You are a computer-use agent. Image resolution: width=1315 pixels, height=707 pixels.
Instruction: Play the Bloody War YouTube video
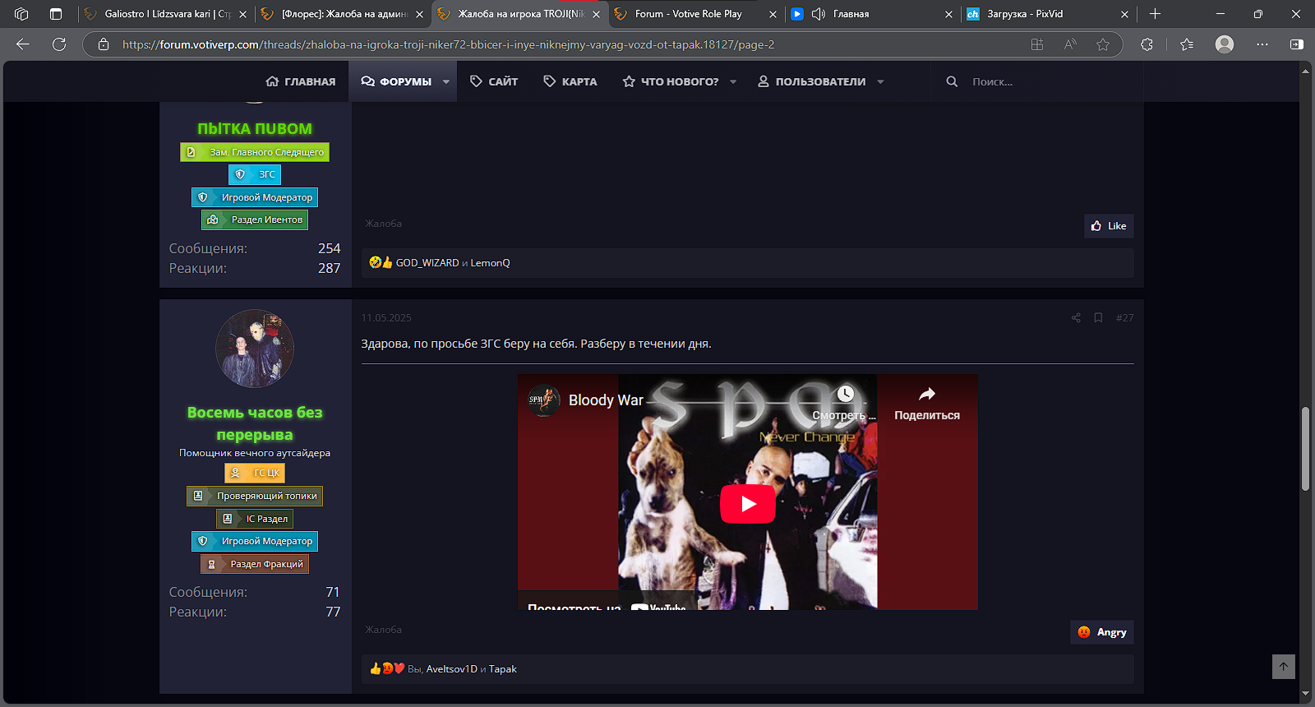coord(748,504)
